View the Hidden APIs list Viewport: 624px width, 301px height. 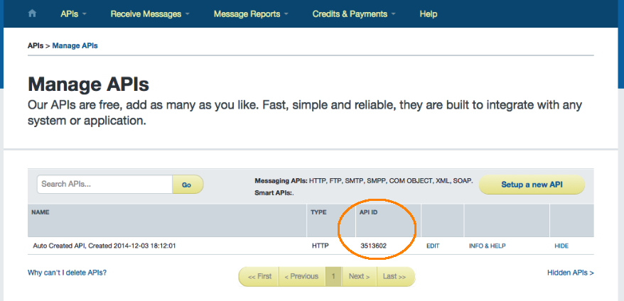point(570,273)
